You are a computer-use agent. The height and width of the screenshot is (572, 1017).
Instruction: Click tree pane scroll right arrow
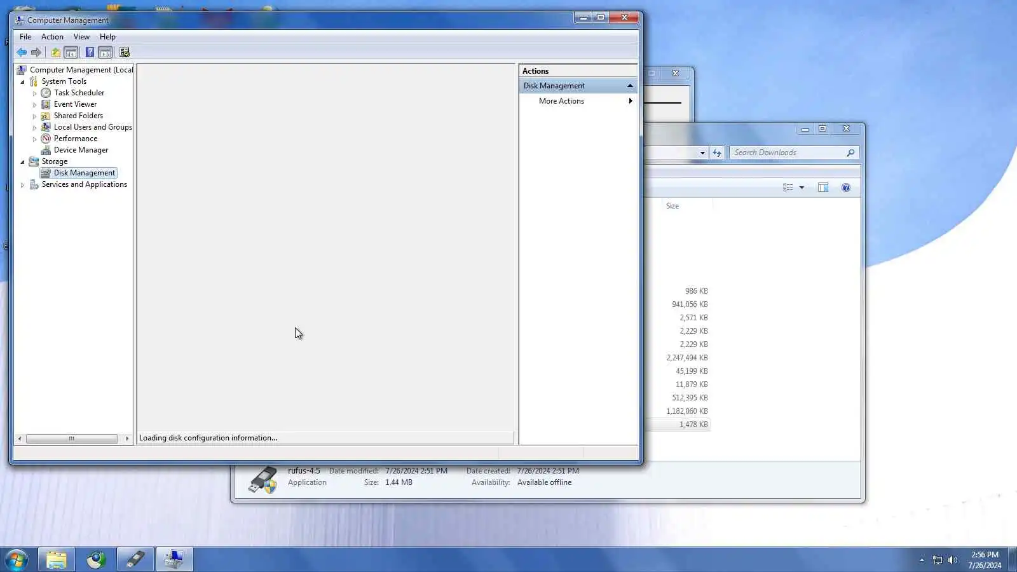pos(127,439)
